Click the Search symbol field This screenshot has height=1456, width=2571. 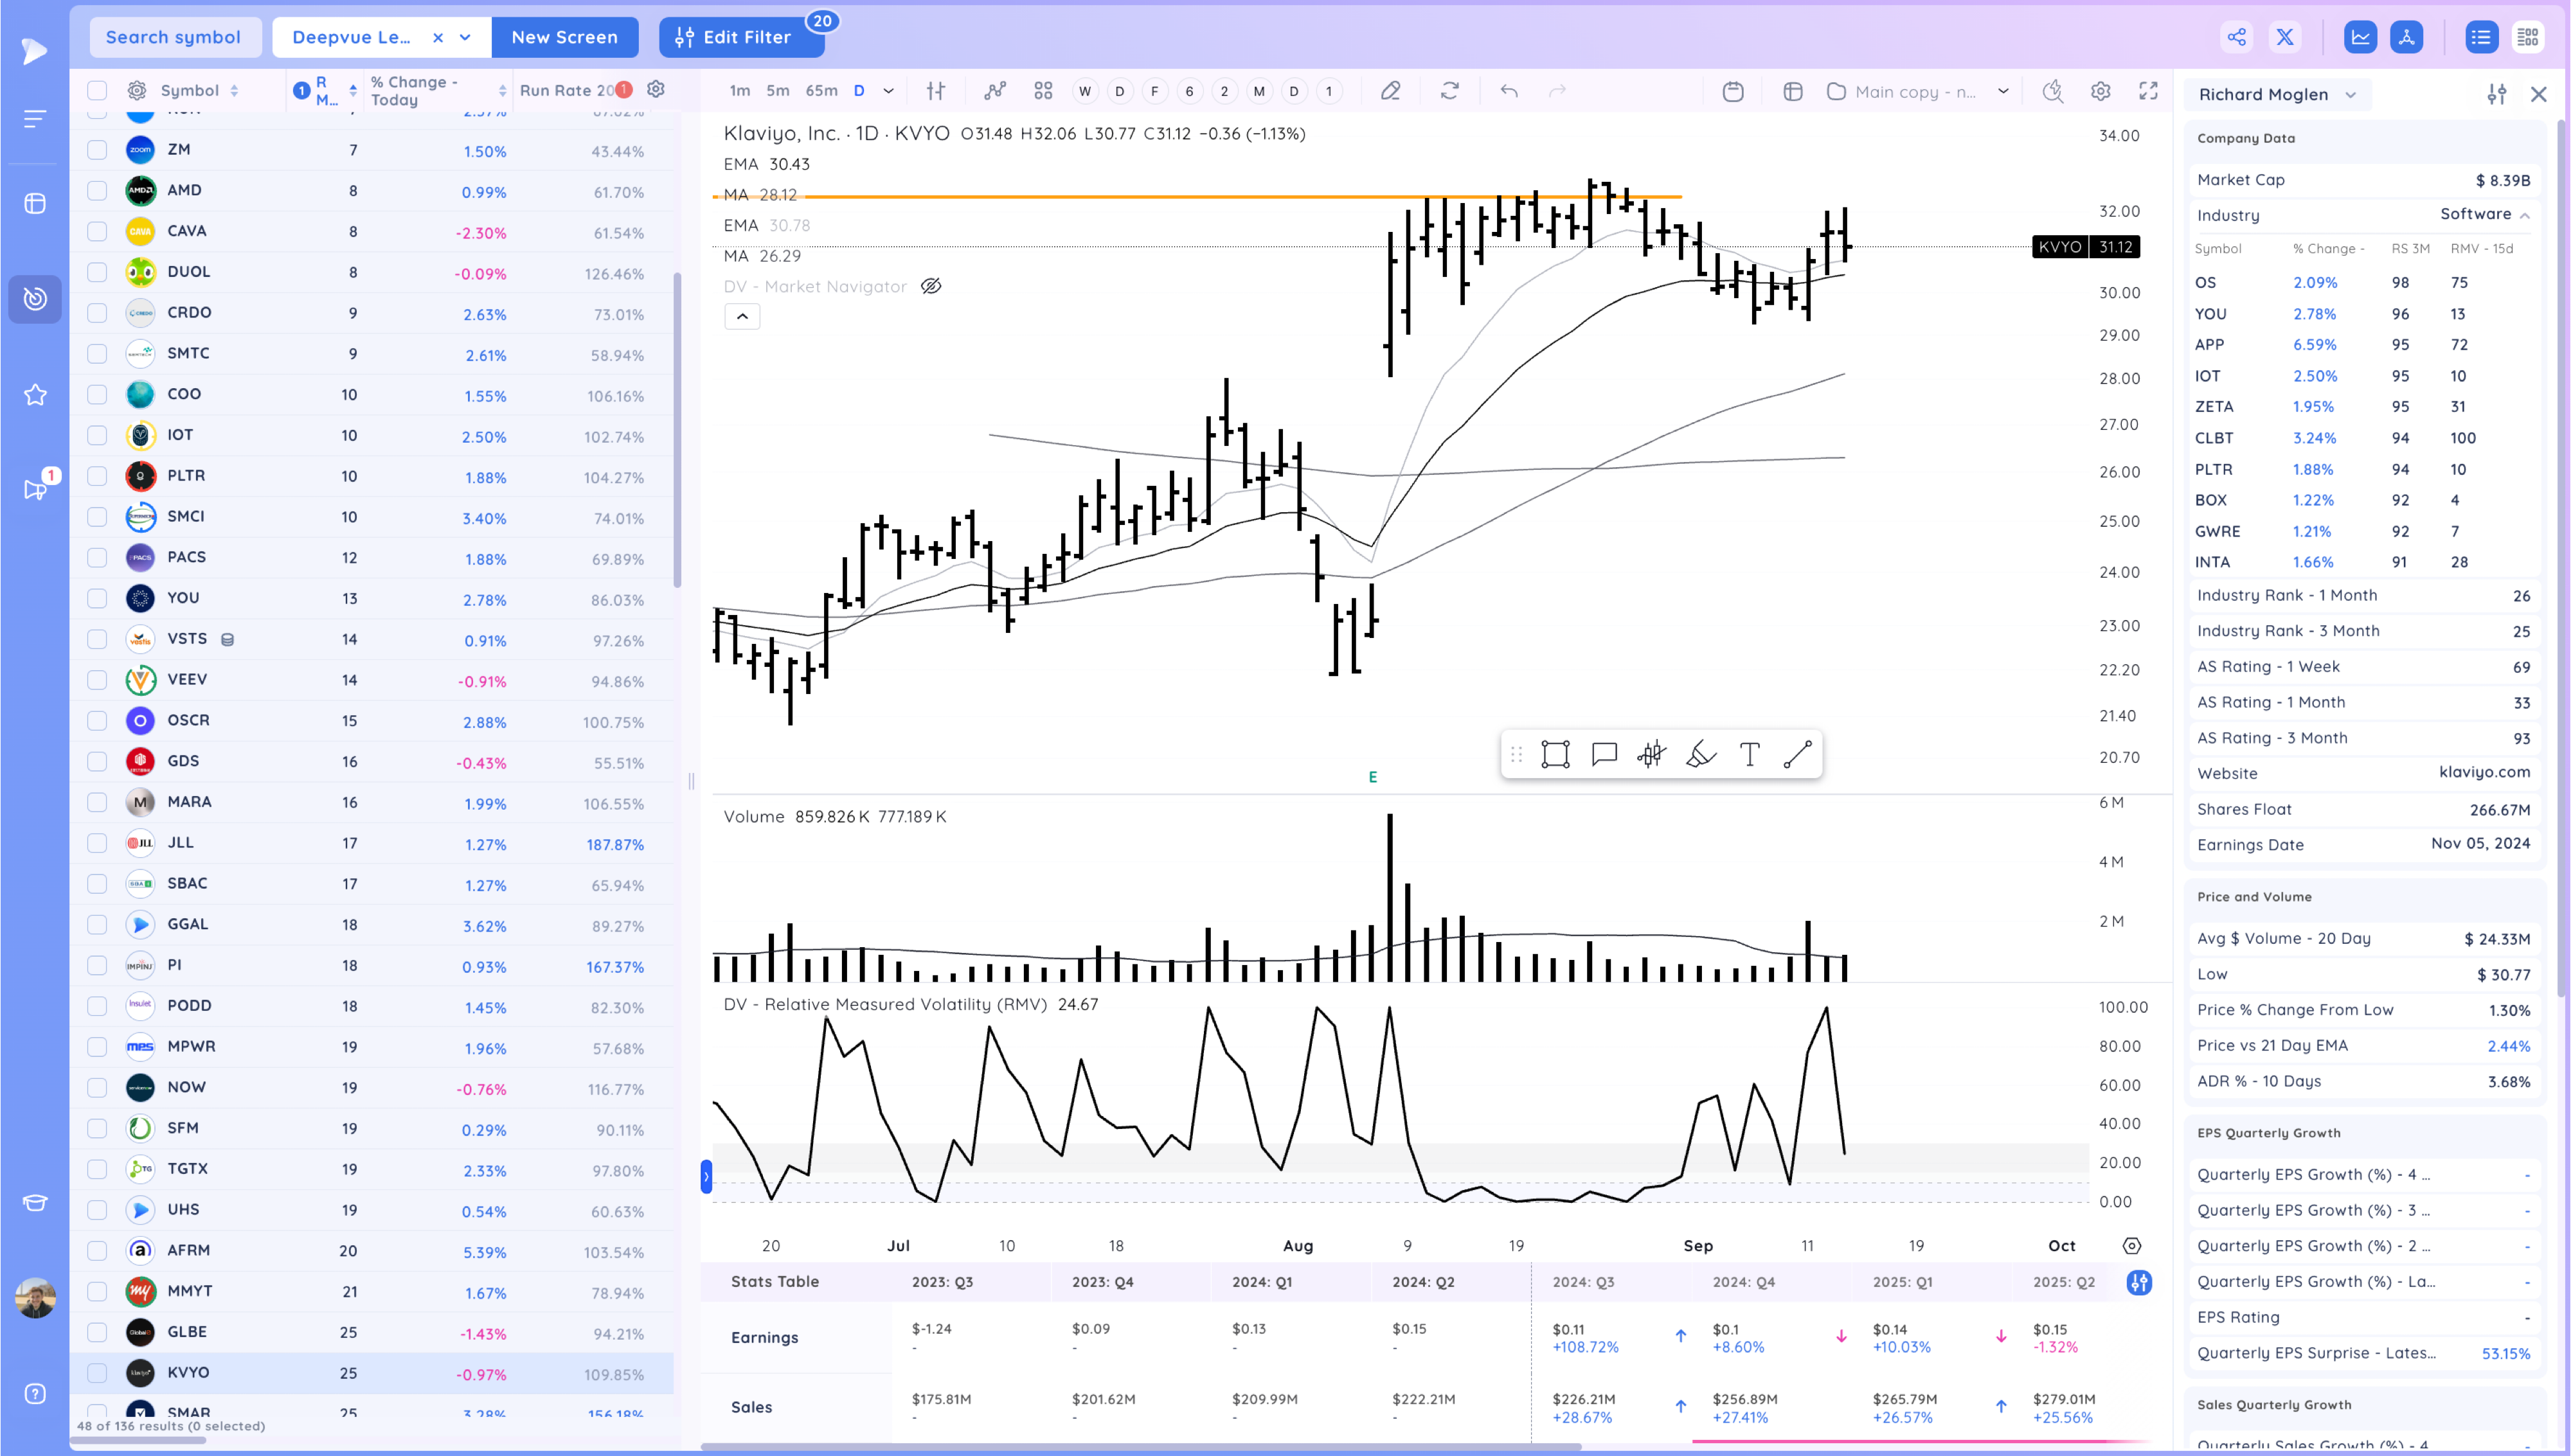click(174, 37)
